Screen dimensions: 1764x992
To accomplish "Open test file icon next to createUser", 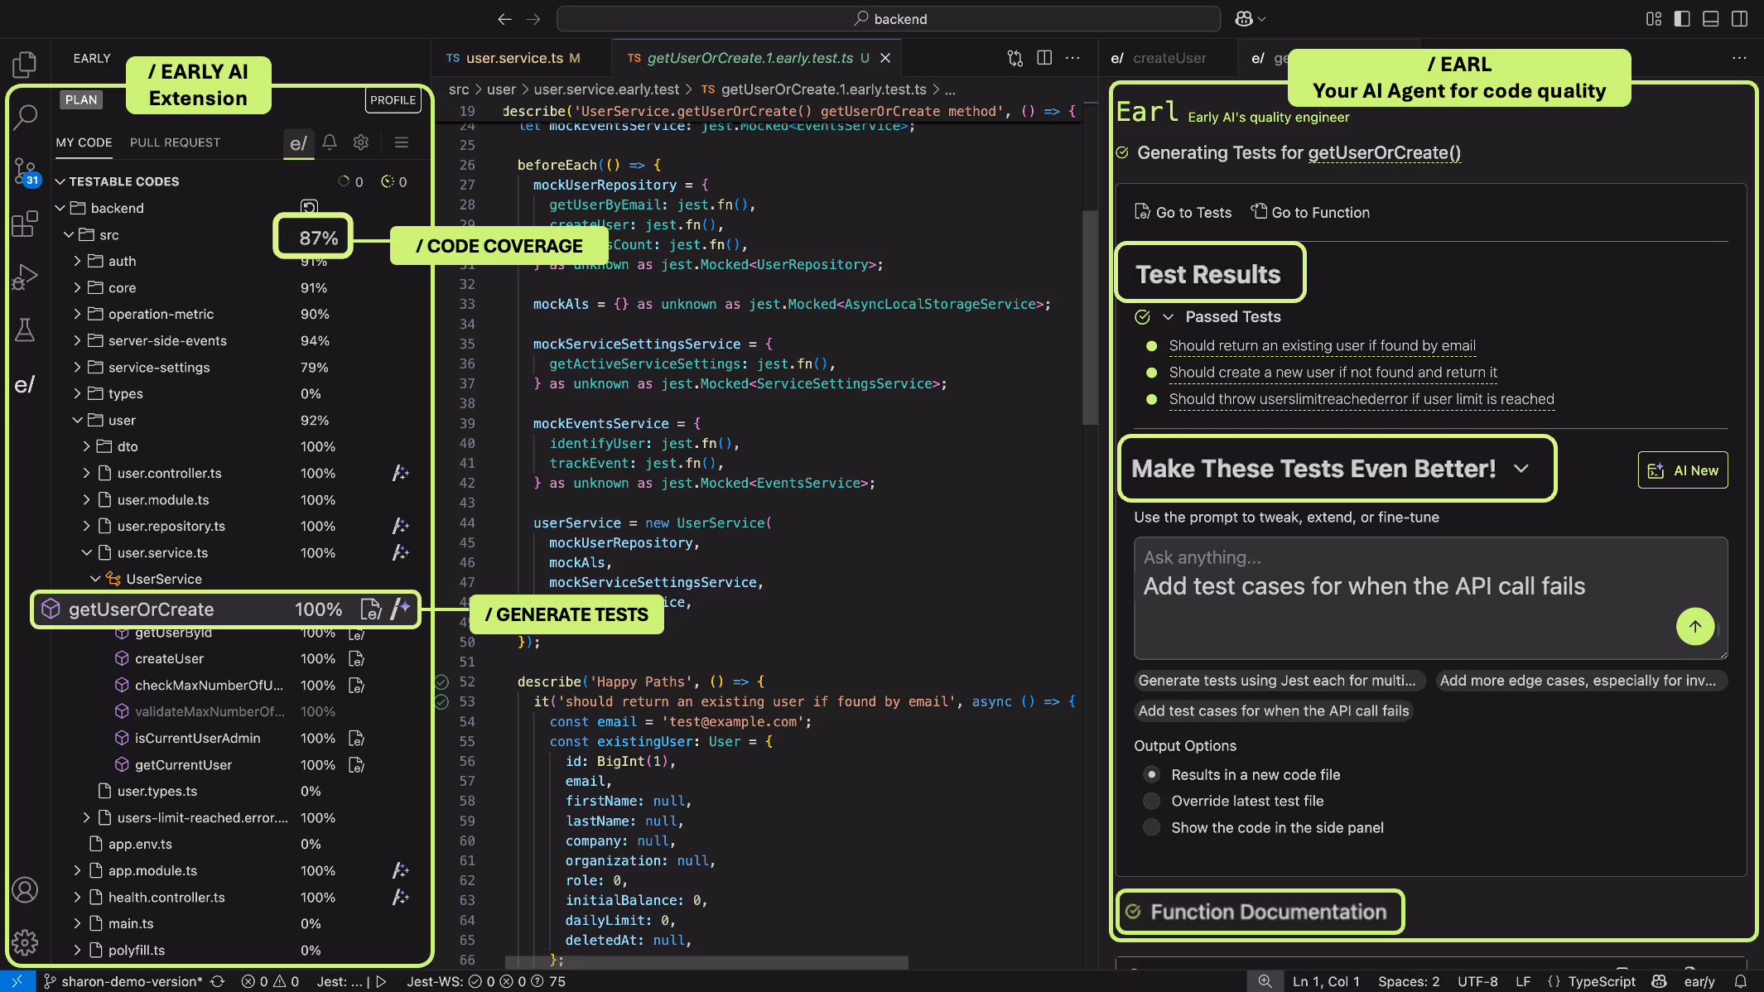I will (356, 658).
